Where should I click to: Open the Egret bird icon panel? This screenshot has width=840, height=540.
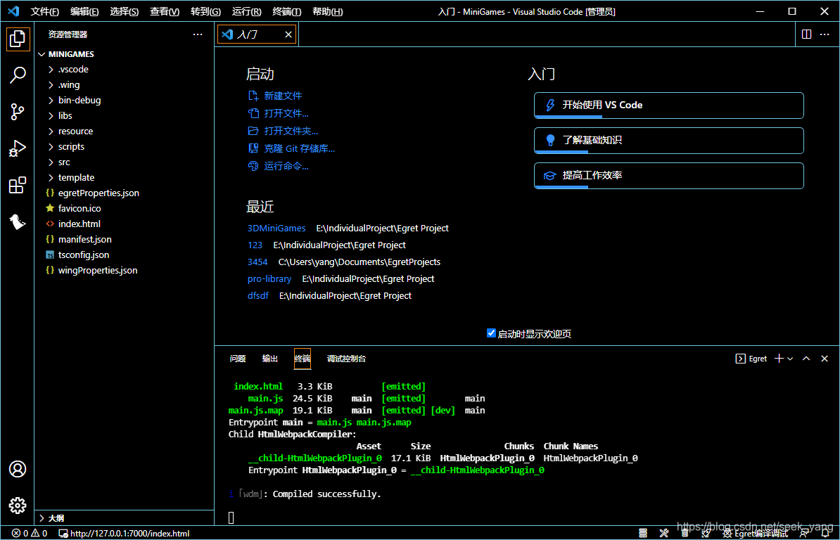[18, 221]
